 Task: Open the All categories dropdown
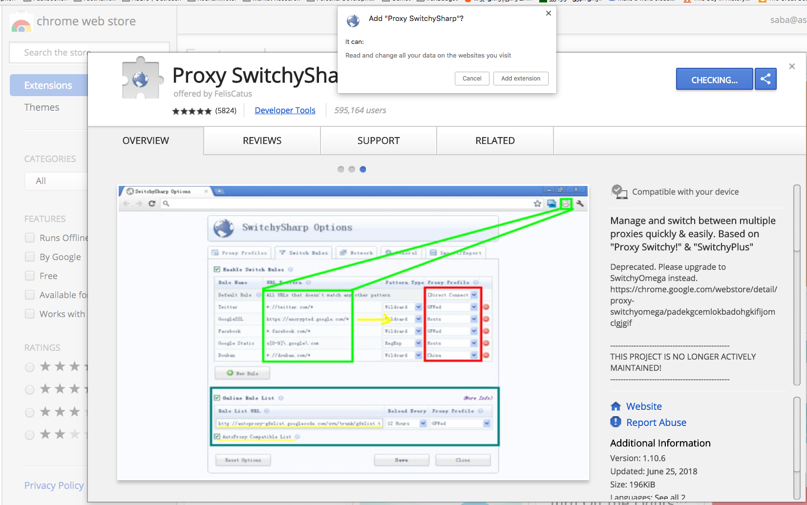pyautogui.click(x=56, y=181)
